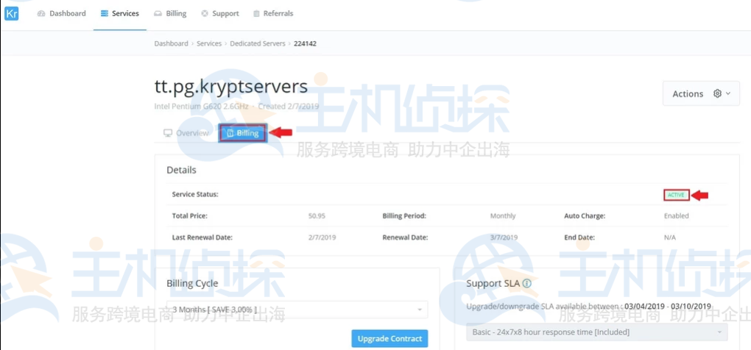Image resolution: width=751 pixels, height=350 pixels.
Task: Click the gear icon in Actions
Action: coord(717,93)
